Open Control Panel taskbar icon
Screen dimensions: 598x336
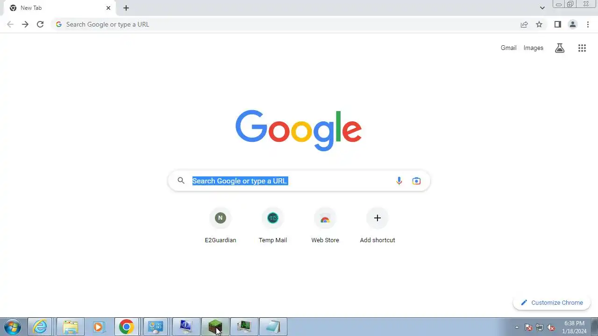155,327
